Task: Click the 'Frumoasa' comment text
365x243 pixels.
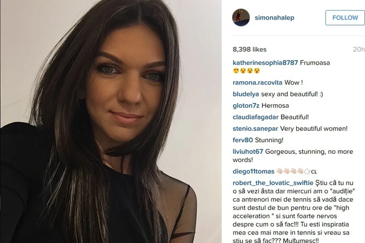Action: pyautogui.click(x=315, y=63)
